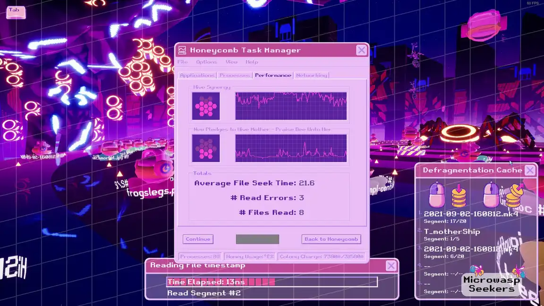The height and width of the screenshot is (306, 544).
Task: Select T_motherShip cache entry
Action: tap(452, 231)
